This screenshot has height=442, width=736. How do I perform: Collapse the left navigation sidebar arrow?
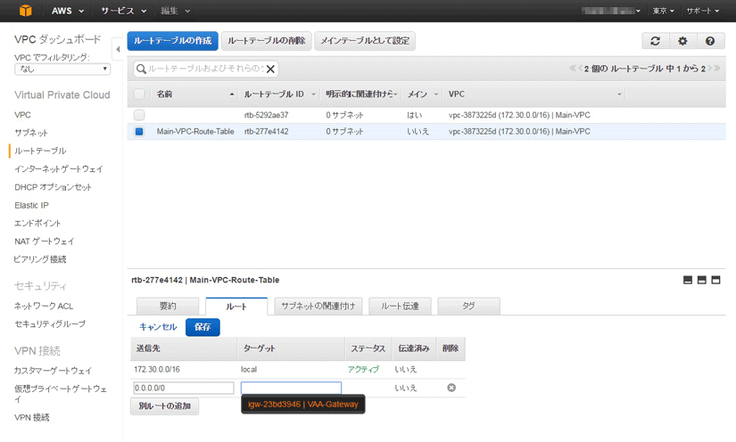[x=118, y=48]
